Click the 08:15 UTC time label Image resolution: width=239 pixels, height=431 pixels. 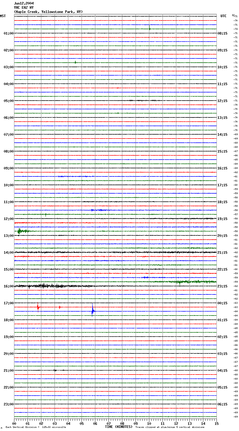point(222,33)
